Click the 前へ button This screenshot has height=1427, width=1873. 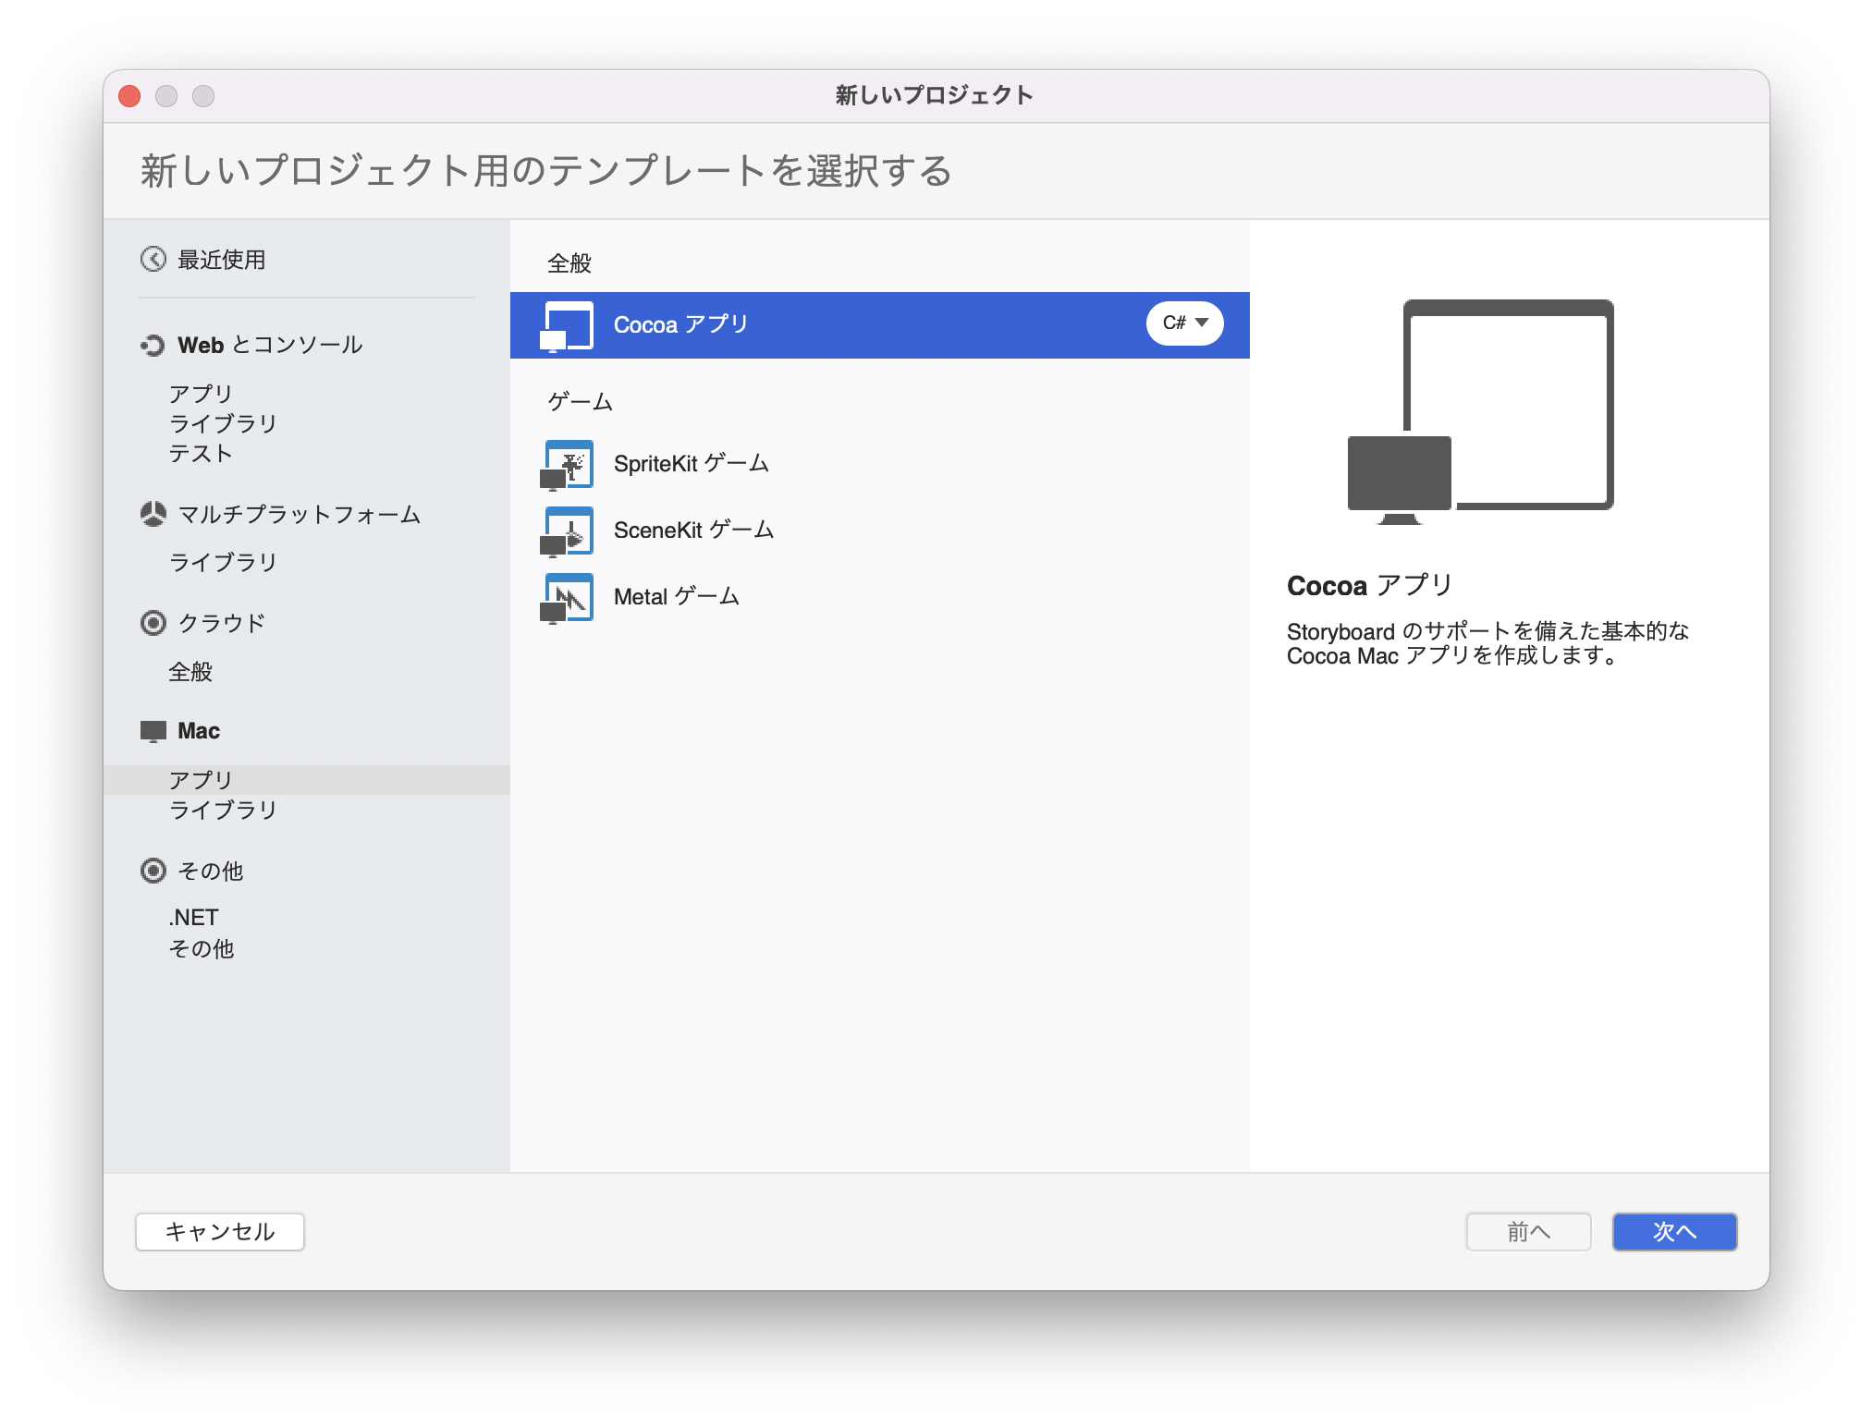click(x=1528, y=1232)
